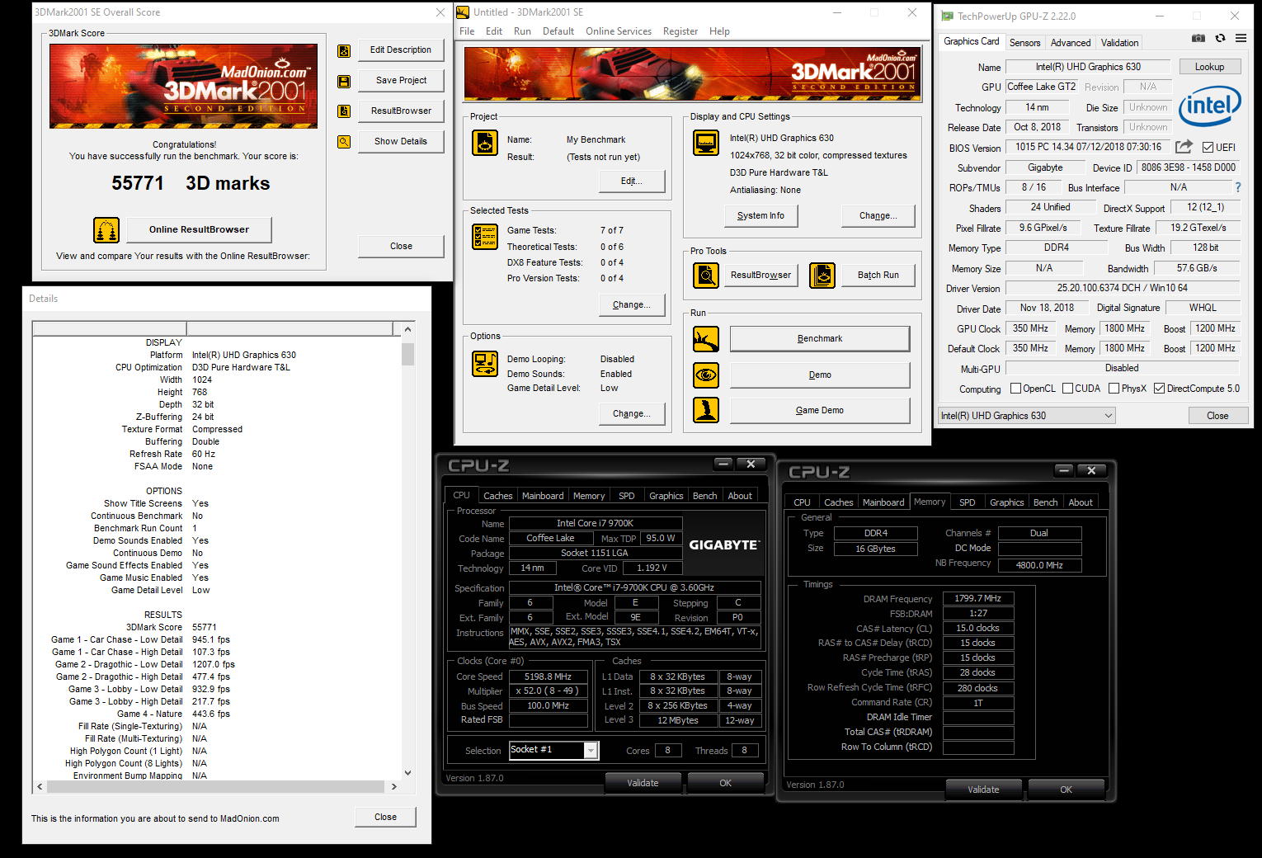
Task: Click the Show Details magnifier icon
Action: pyautogui.click(x=344, y=142)
